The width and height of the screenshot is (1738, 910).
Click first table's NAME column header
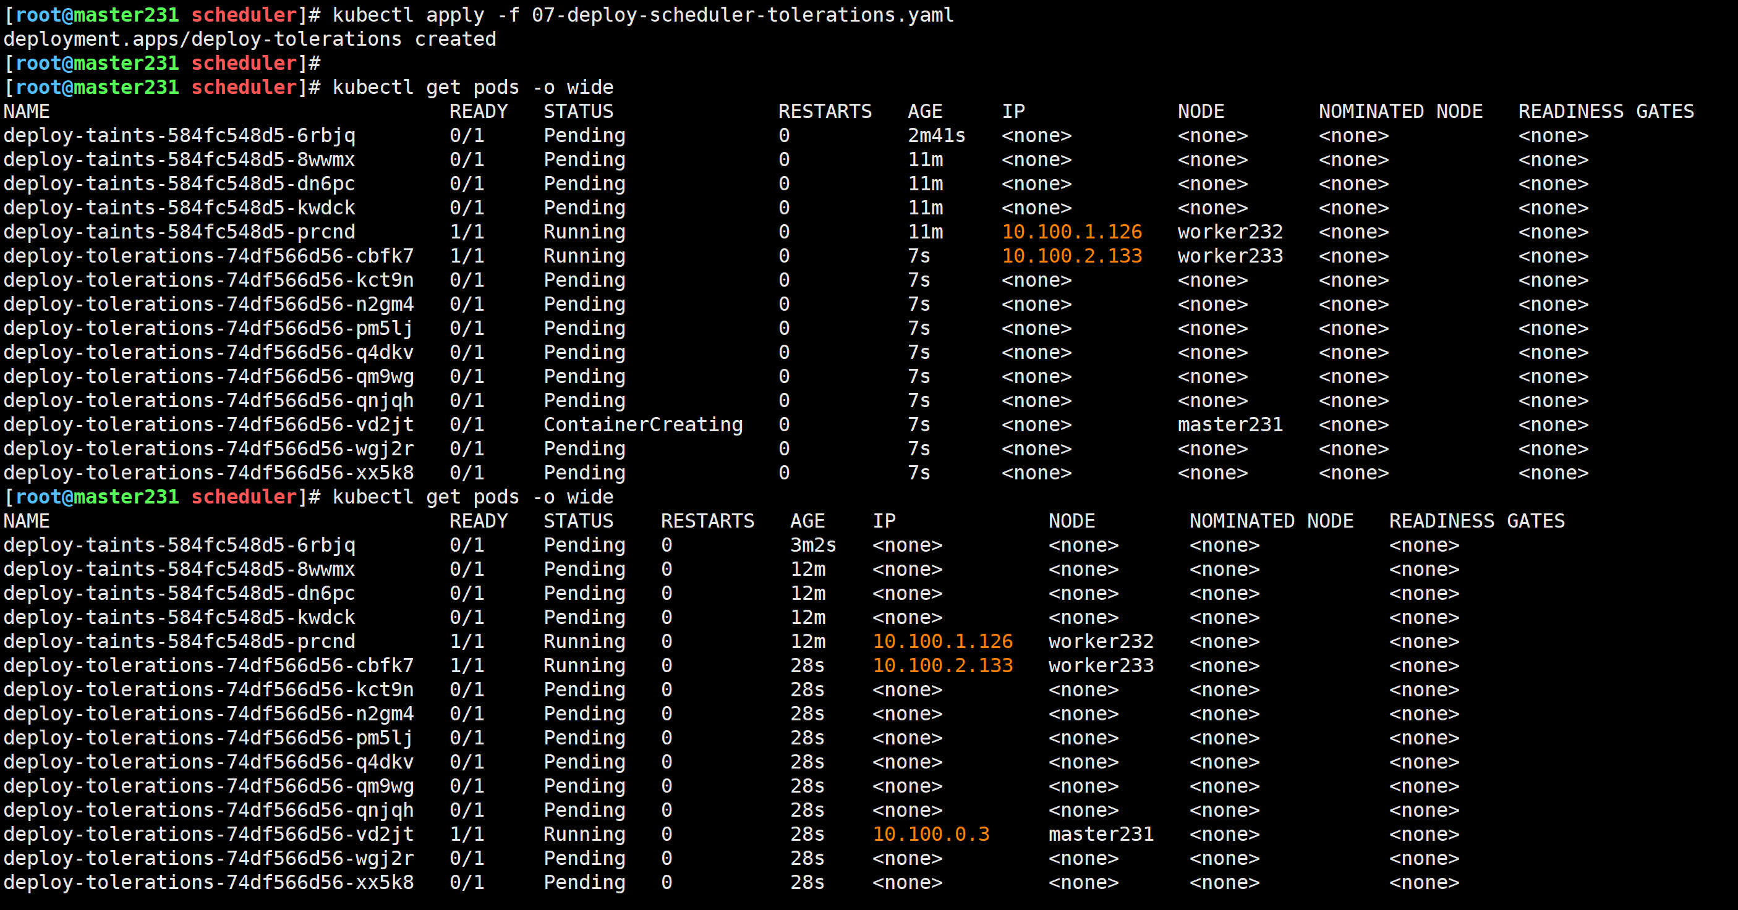(27, 111)
